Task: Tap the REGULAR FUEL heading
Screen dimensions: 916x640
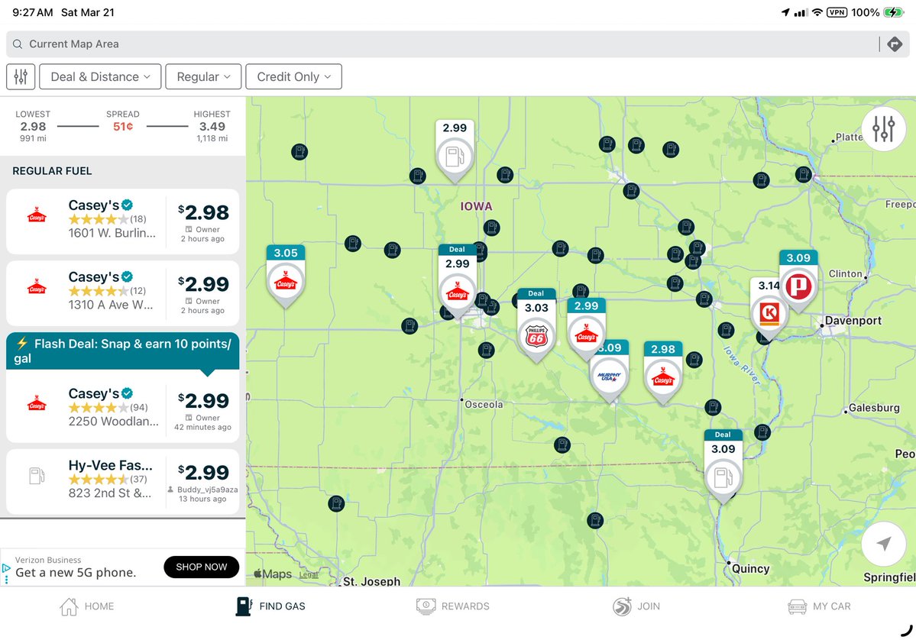Action: click(x=52, y=171)
